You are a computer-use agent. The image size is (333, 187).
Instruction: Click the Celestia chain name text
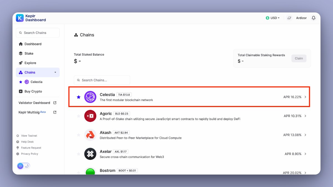107,95
